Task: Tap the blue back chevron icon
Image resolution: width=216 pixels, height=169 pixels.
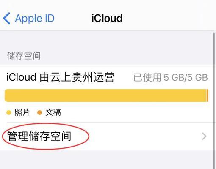Action: pos(7,18)
